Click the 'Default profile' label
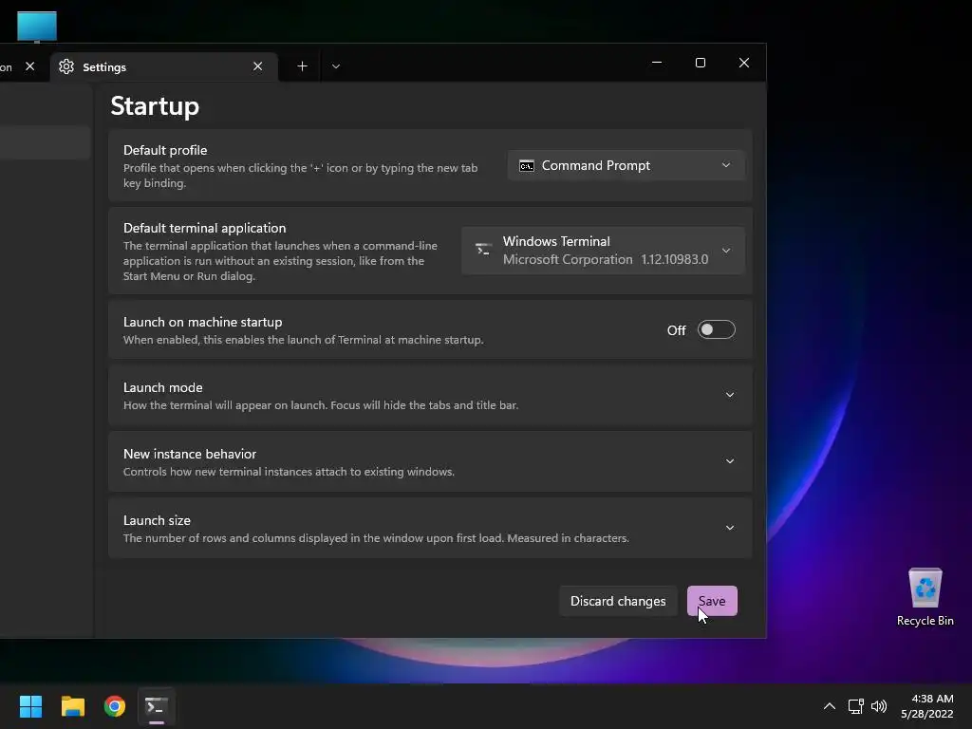 [165, 150]
